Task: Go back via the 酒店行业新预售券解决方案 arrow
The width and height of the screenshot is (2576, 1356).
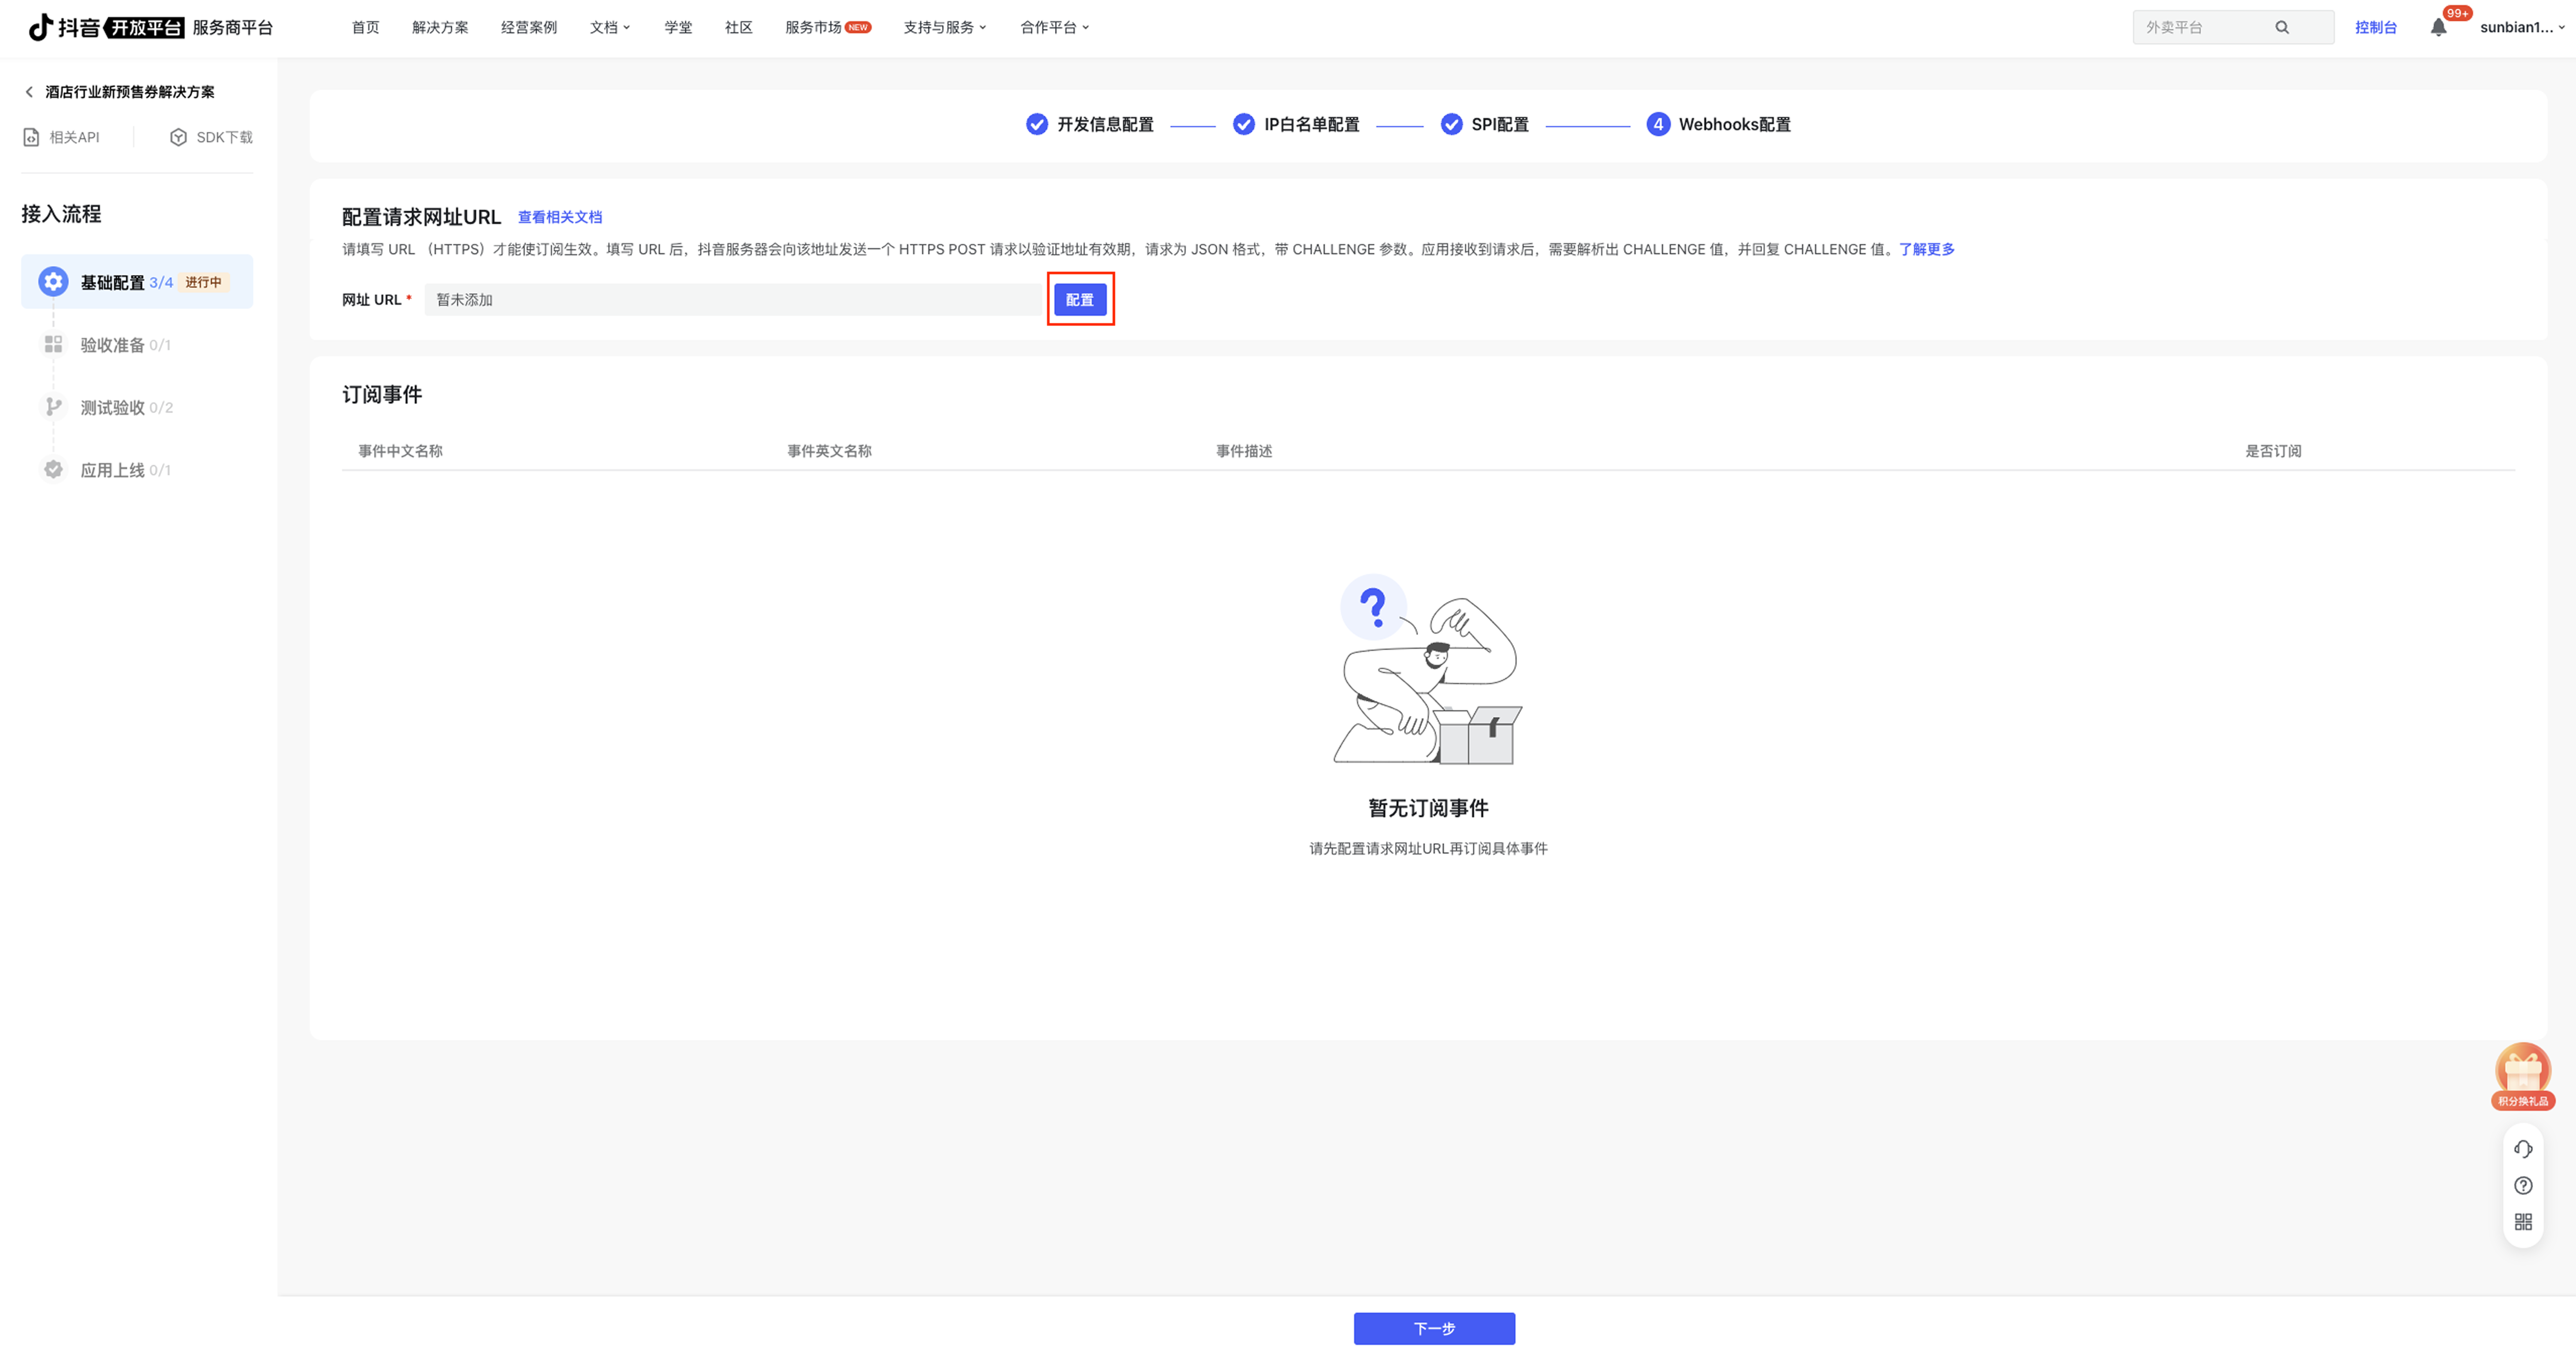Action: click(x=29, y=92)
